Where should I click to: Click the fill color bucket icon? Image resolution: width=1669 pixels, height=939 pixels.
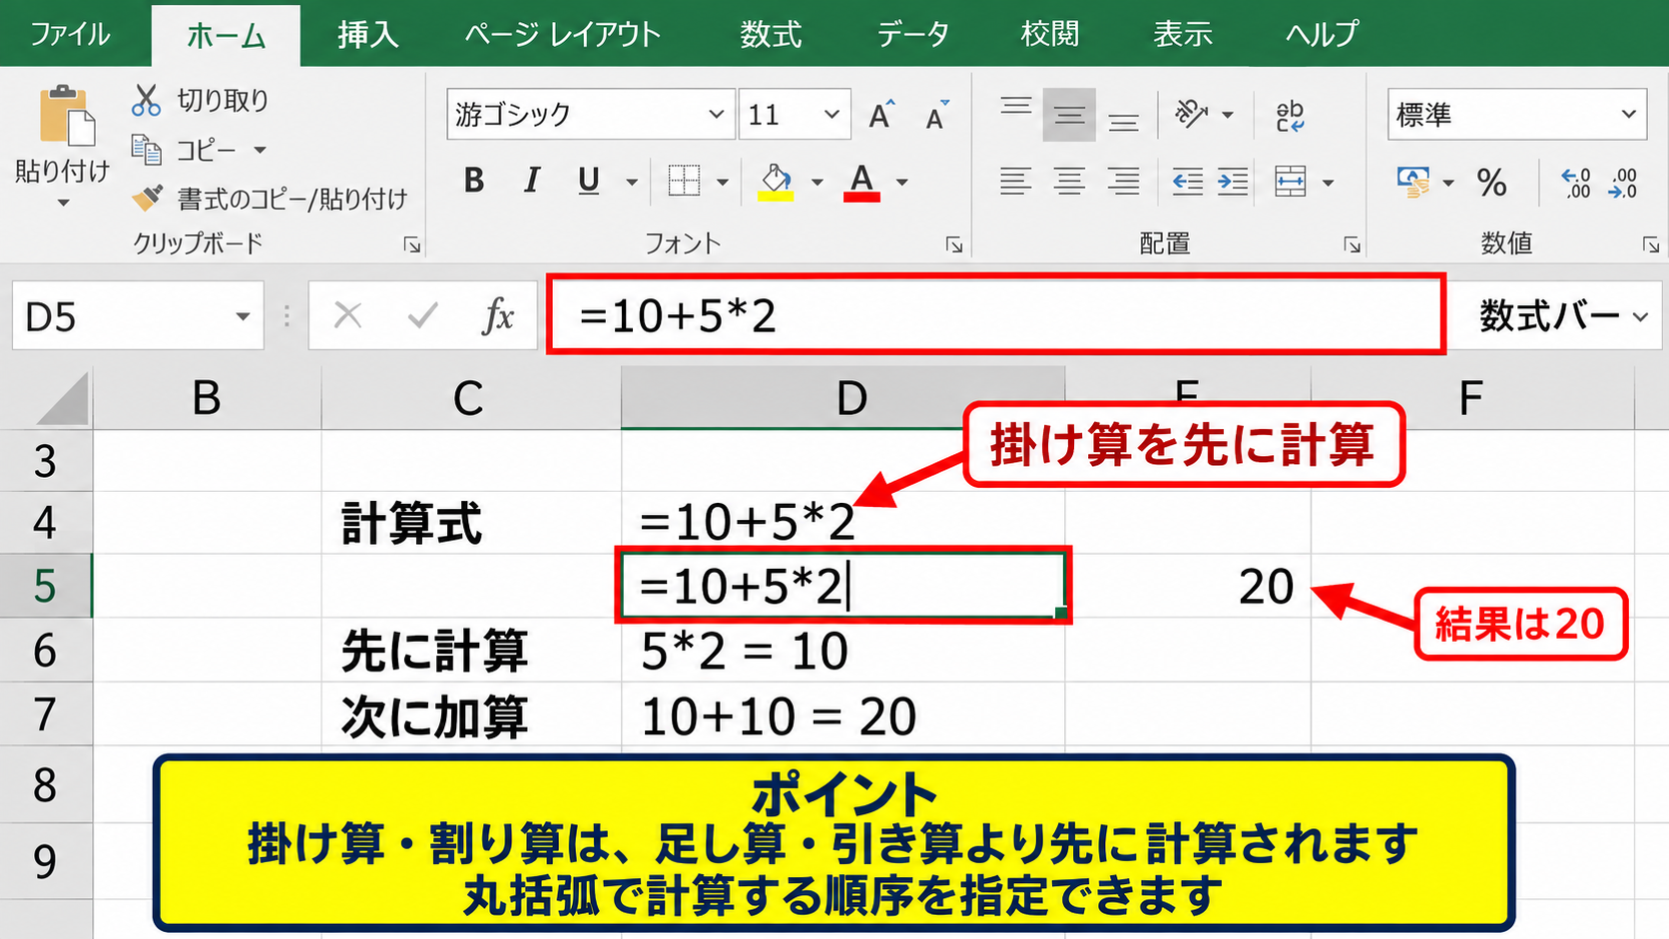pyautogui.click(x=776, y=182)
